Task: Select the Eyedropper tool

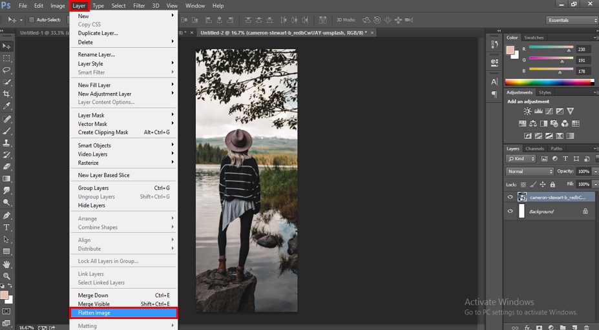Action: (x=6, y=106)
